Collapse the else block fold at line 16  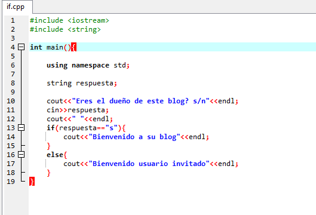[21, 155]
